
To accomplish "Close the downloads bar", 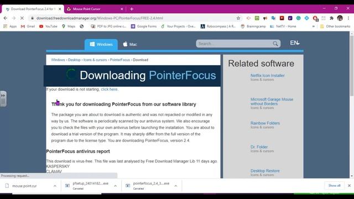I will (x=349, y=186).
